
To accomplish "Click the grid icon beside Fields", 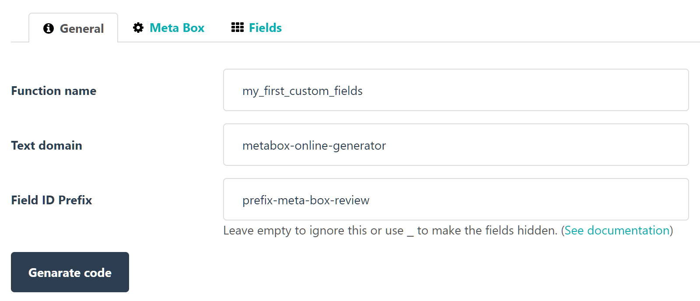I will [237, 28].
